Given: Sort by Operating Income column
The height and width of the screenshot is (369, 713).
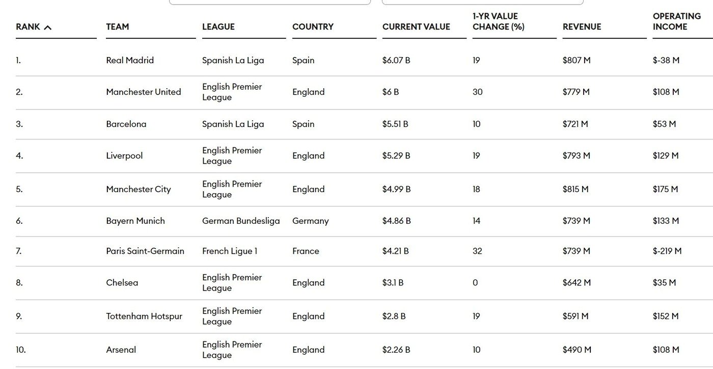Looking at the screenshot, I should pyautogui.click(x=676, y=21).
